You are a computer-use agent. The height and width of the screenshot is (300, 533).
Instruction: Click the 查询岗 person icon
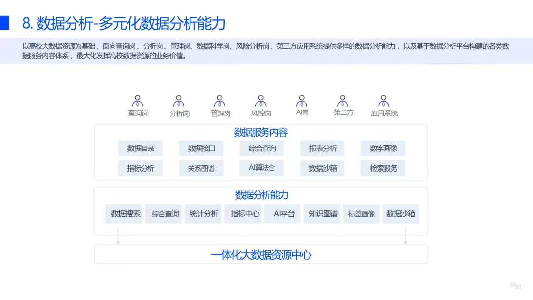[x=137, y=101]
